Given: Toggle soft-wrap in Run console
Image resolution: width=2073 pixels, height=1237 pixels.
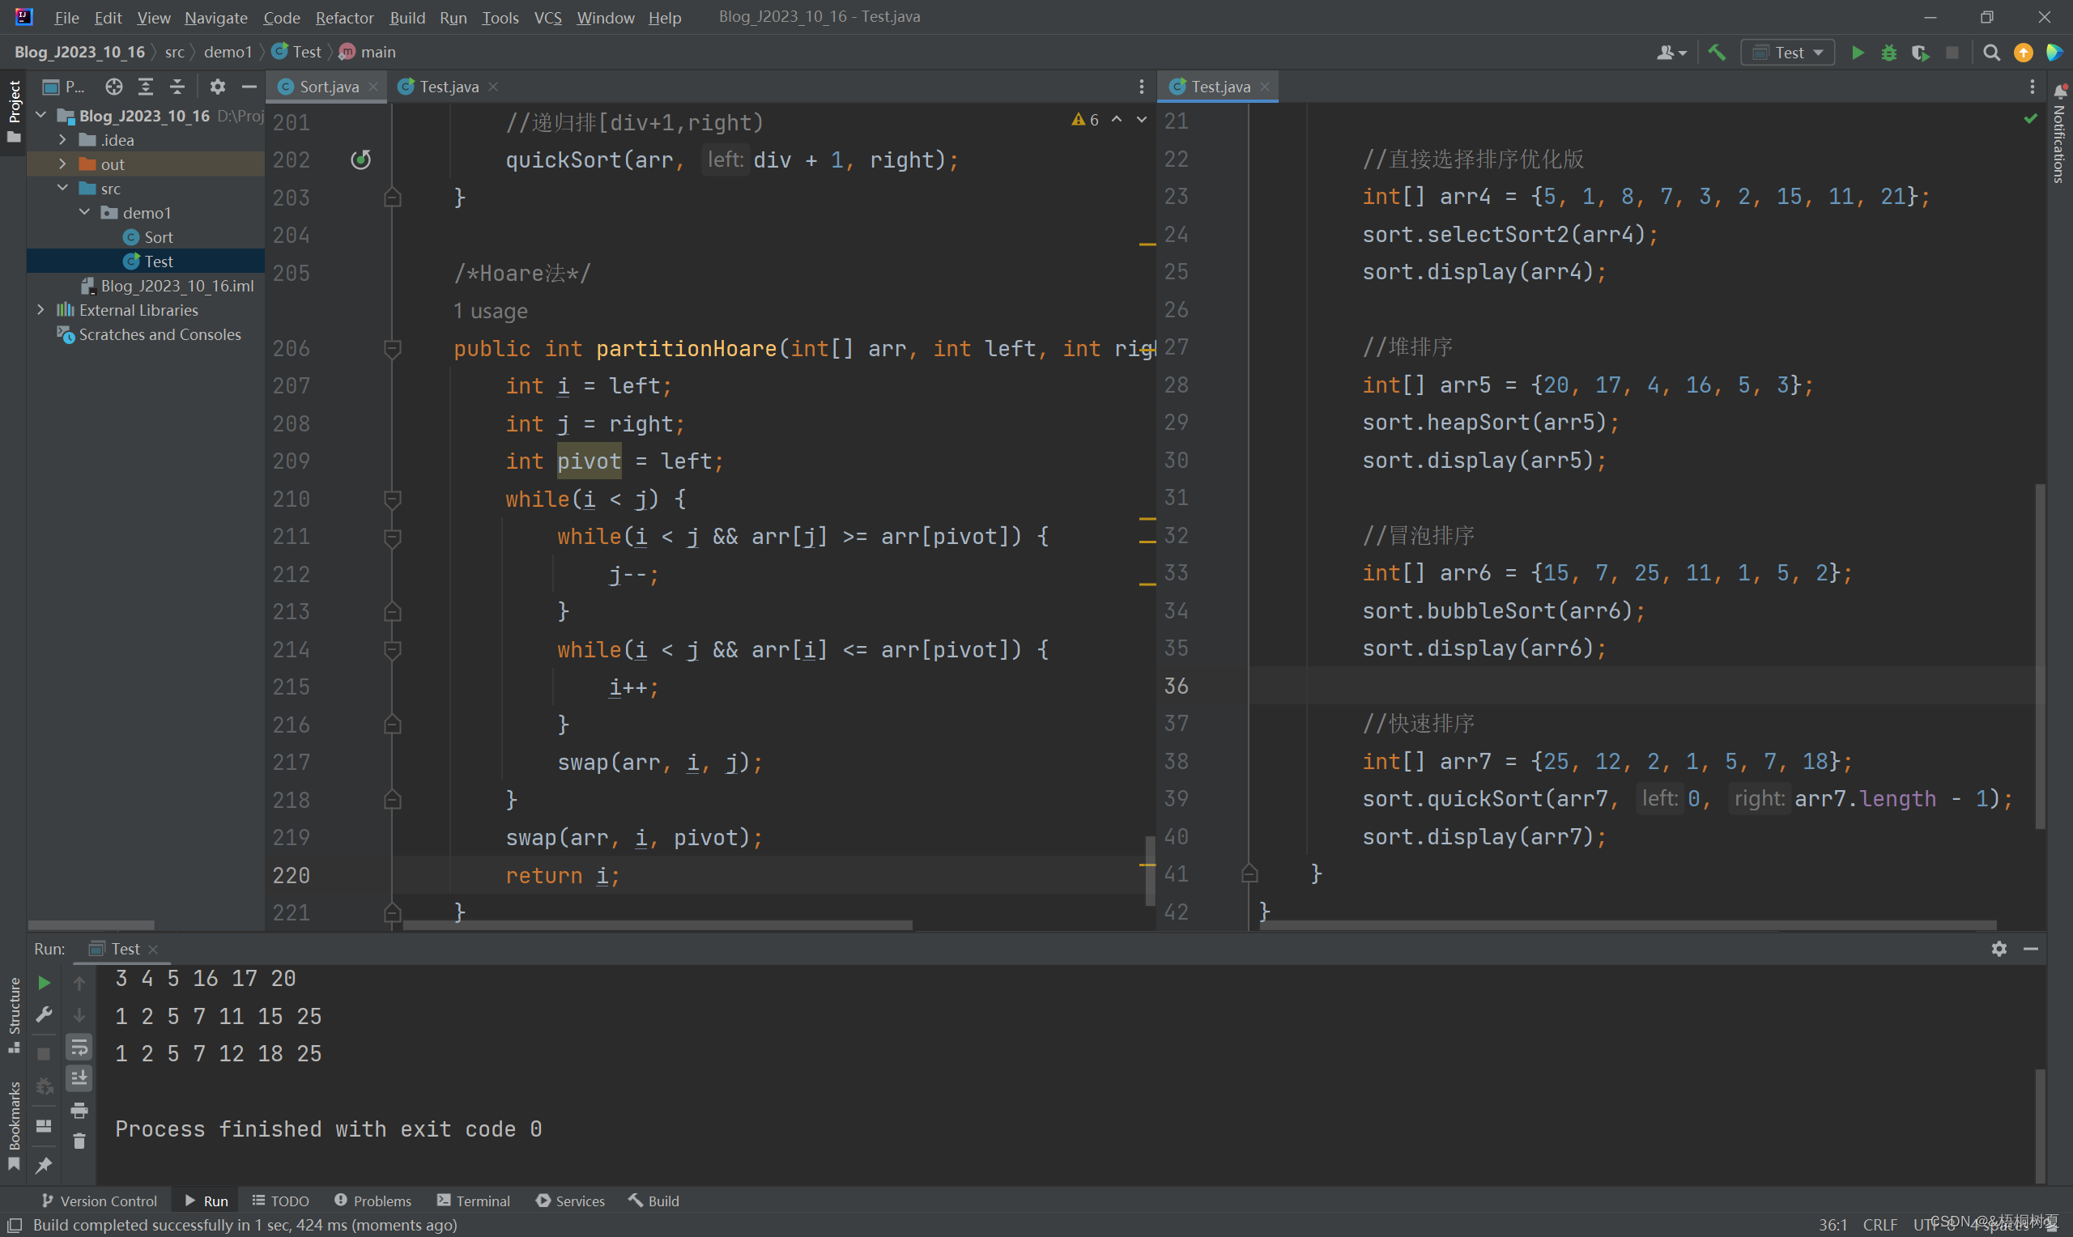Looking at the screenshot, I should [x=79, y=1046].
